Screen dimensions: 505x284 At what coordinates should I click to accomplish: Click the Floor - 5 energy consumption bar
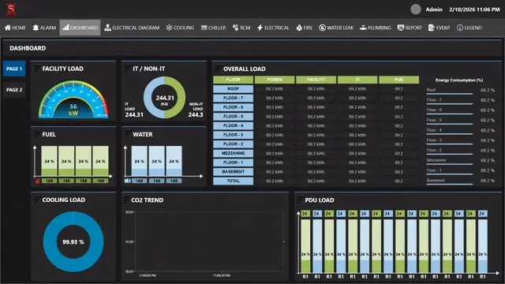tap(450, 124)
